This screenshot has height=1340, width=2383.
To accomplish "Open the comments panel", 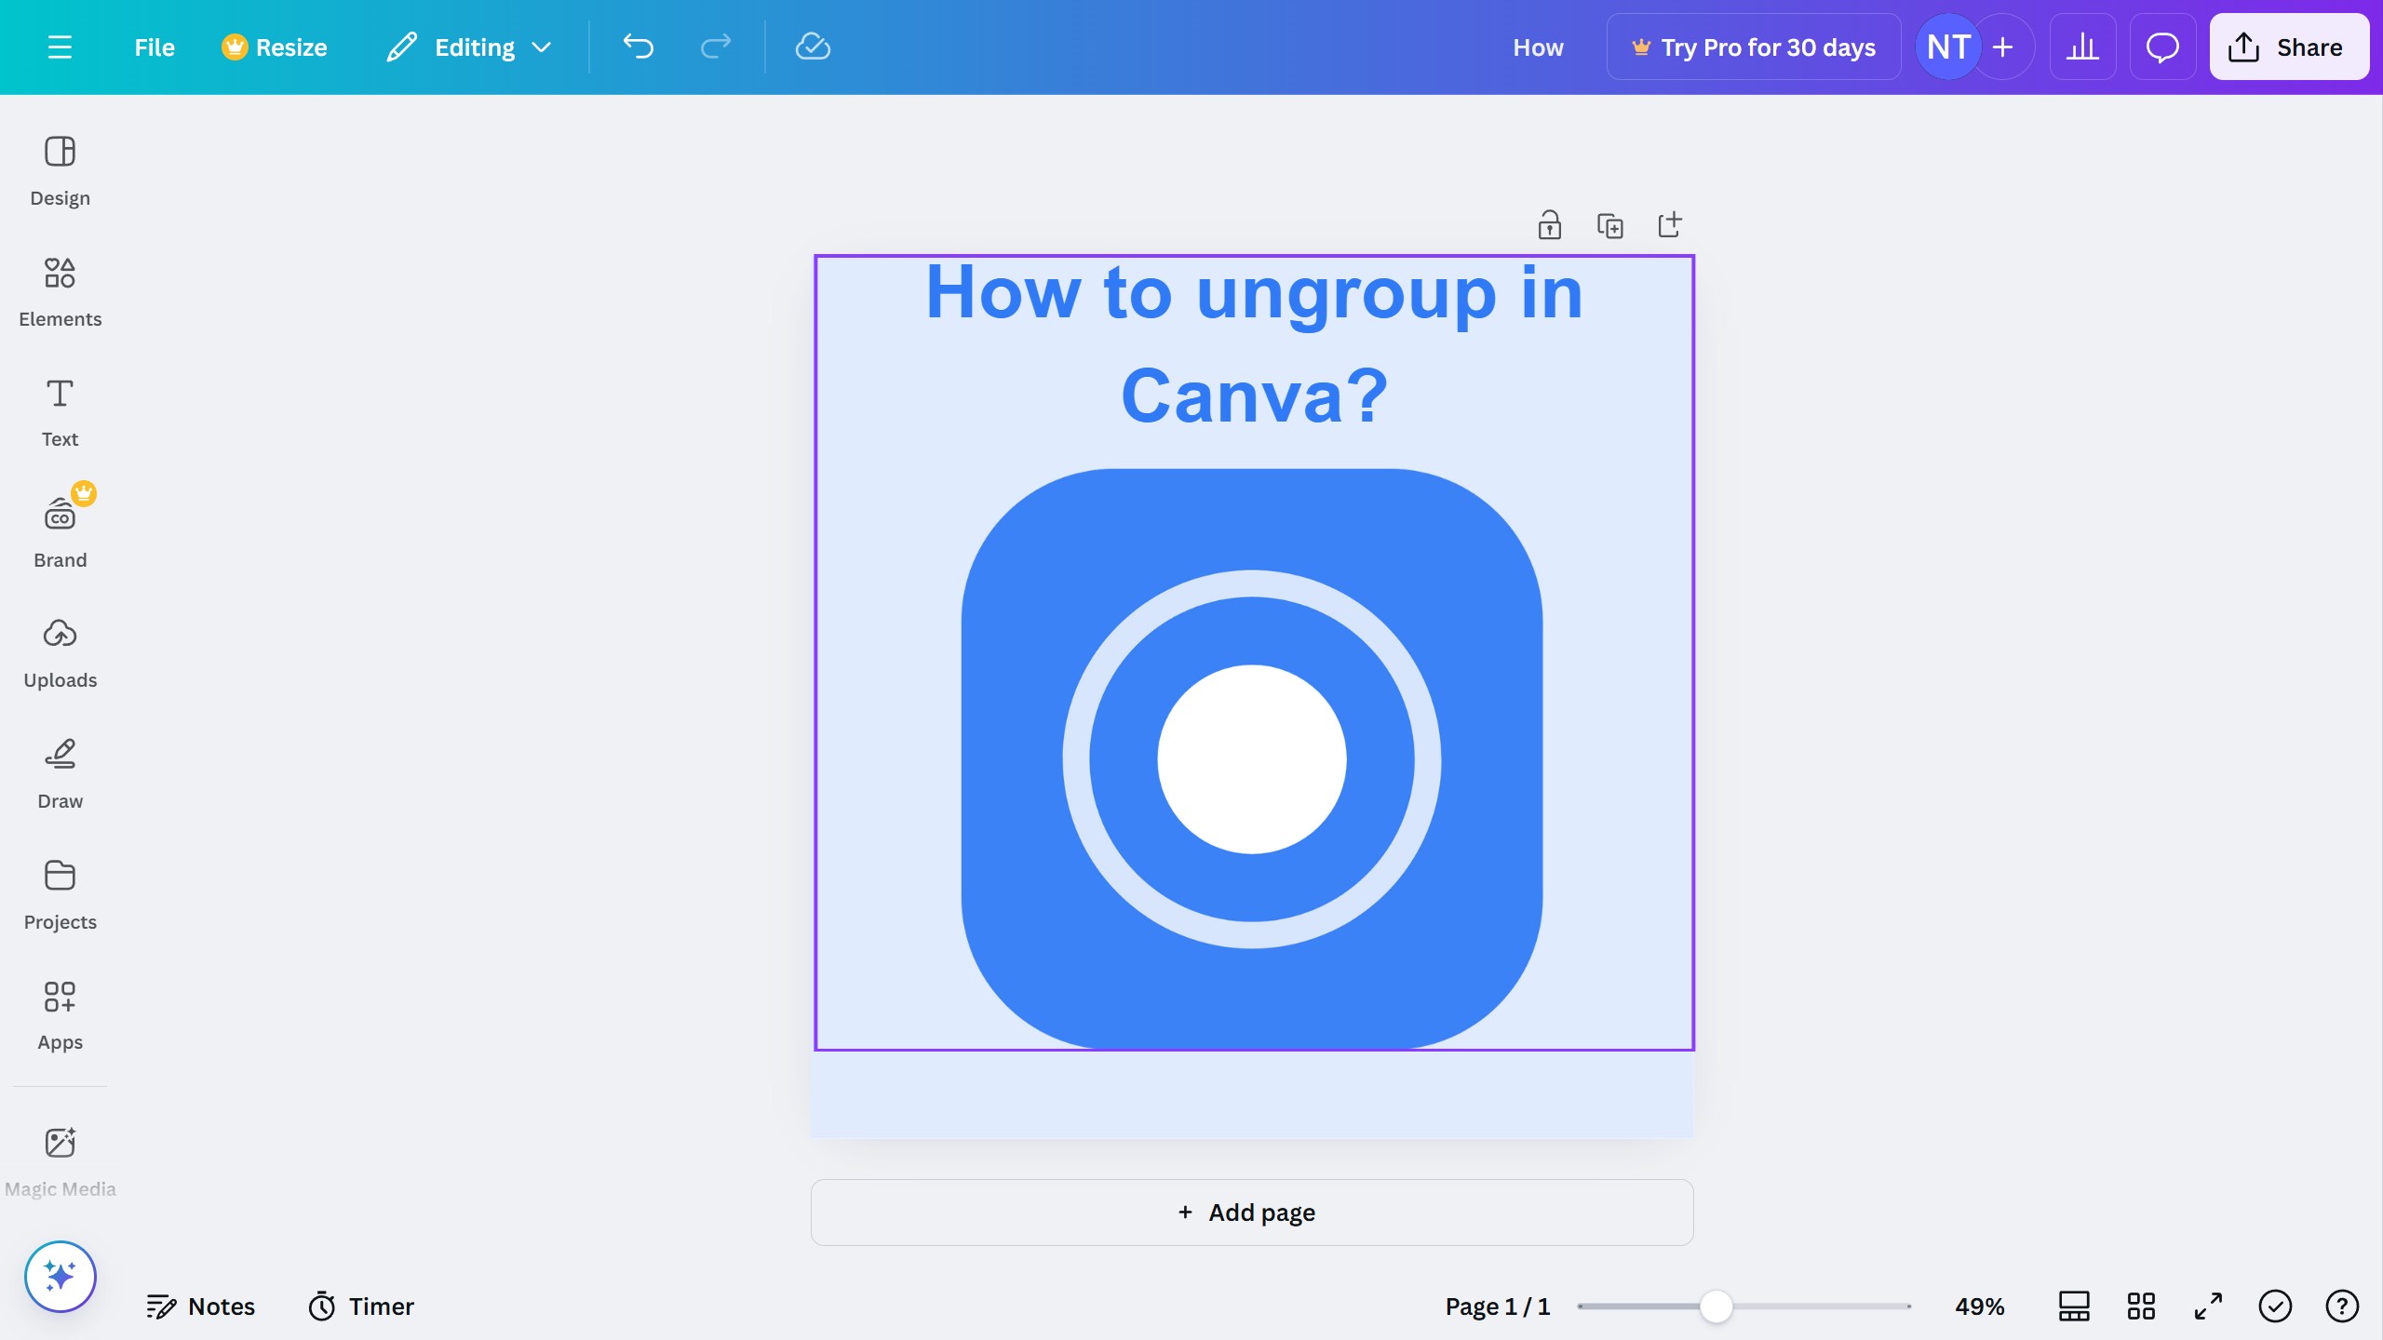I will coord(2161,47).
